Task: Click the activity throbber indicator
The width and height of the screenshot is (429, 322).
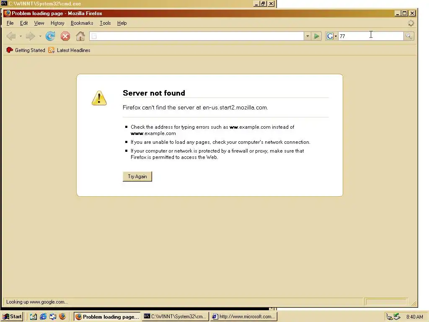Action: [x=411, y=23]
